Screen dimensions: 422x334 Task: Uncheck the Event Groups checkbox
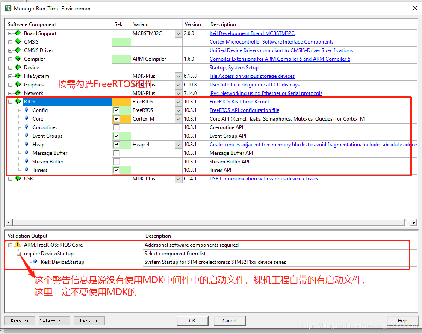tap(117, 136)
